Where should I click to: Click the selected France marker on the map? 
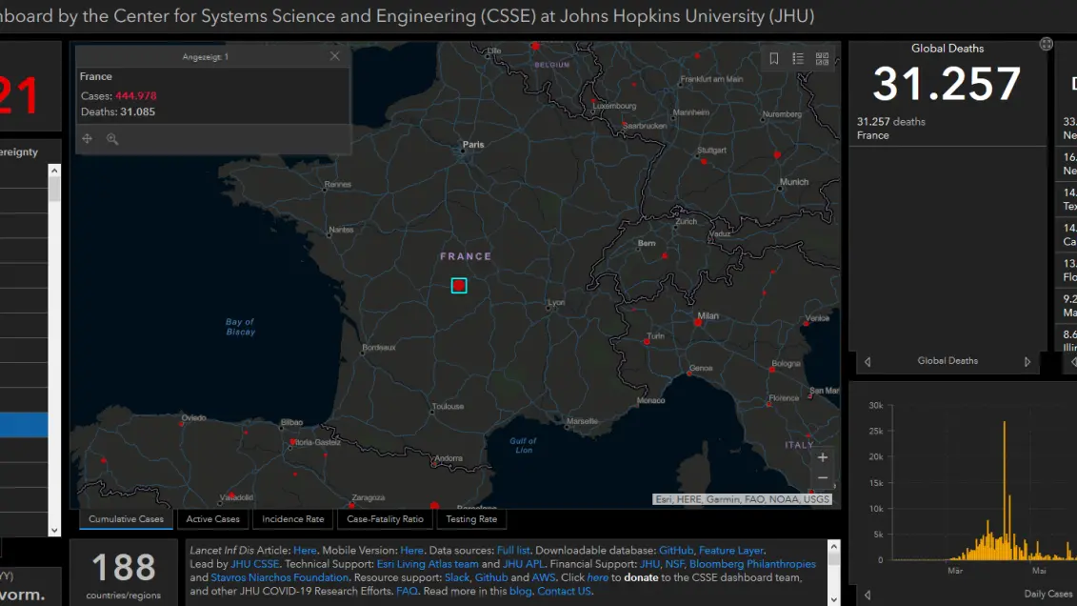459,285
